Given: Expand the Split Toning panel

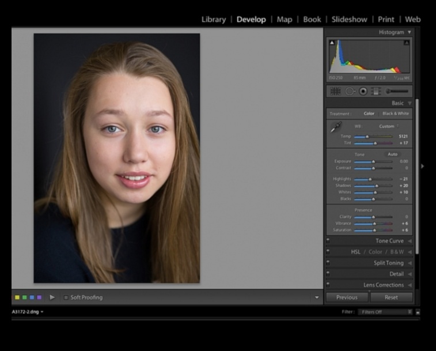Looking at the screenshot, I should (410, 263).
